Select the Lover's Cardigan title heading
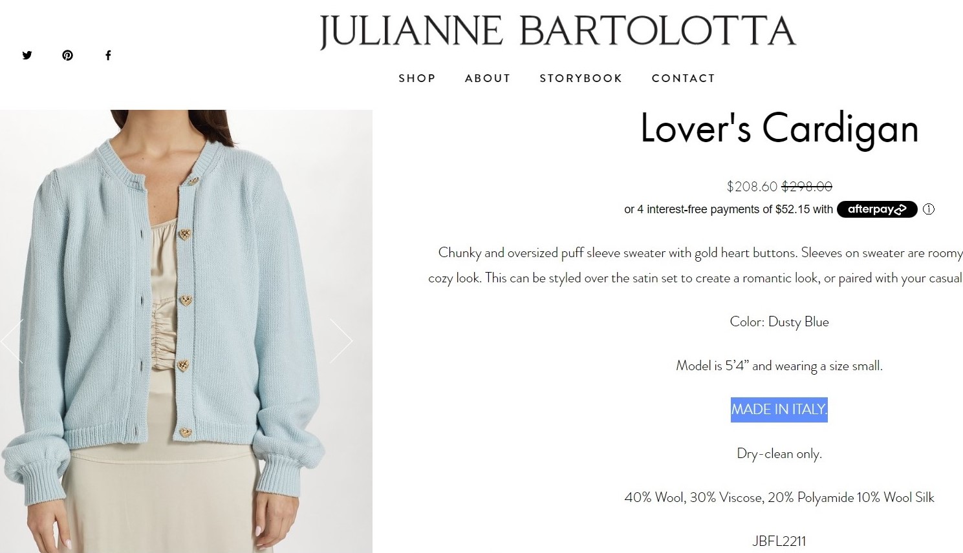The image size is (963, 553). [x=779, y=129]
